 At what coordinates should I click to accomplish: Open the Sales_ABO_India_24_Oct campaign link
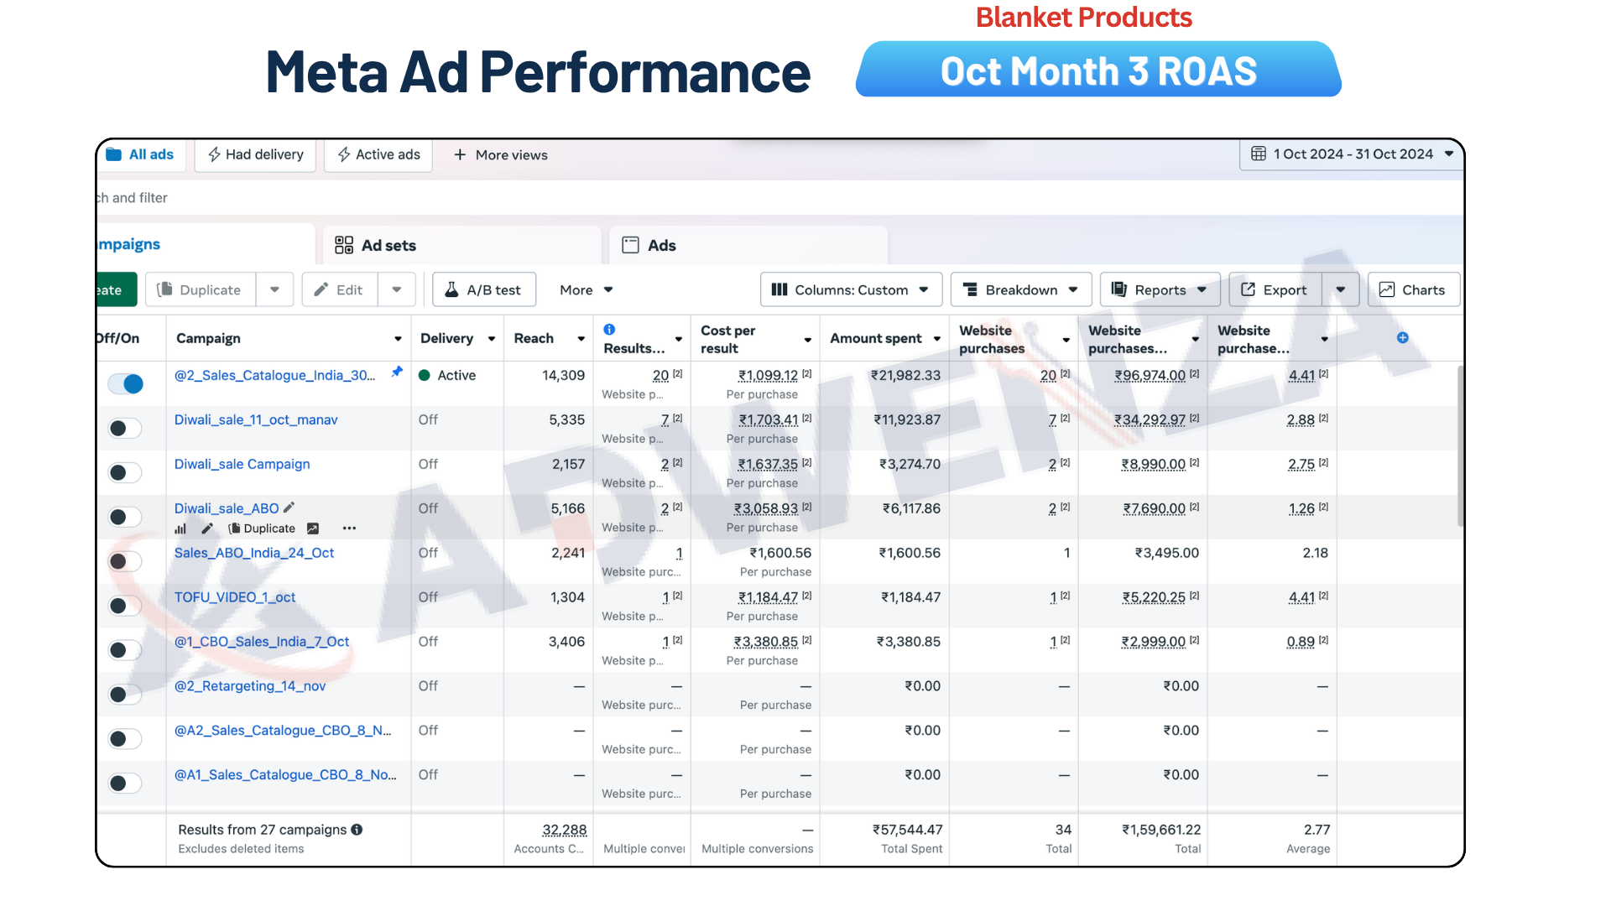coord(254,553)
